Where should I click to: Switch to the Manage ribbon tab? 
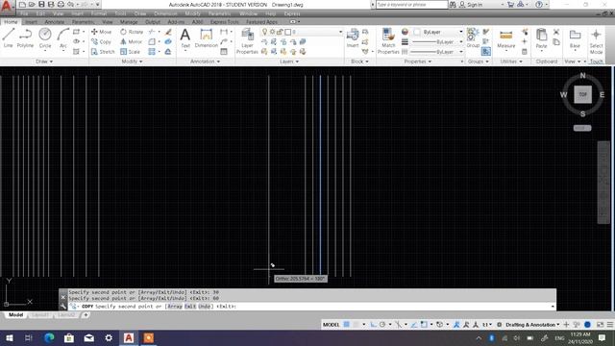(x=129, y=22)
